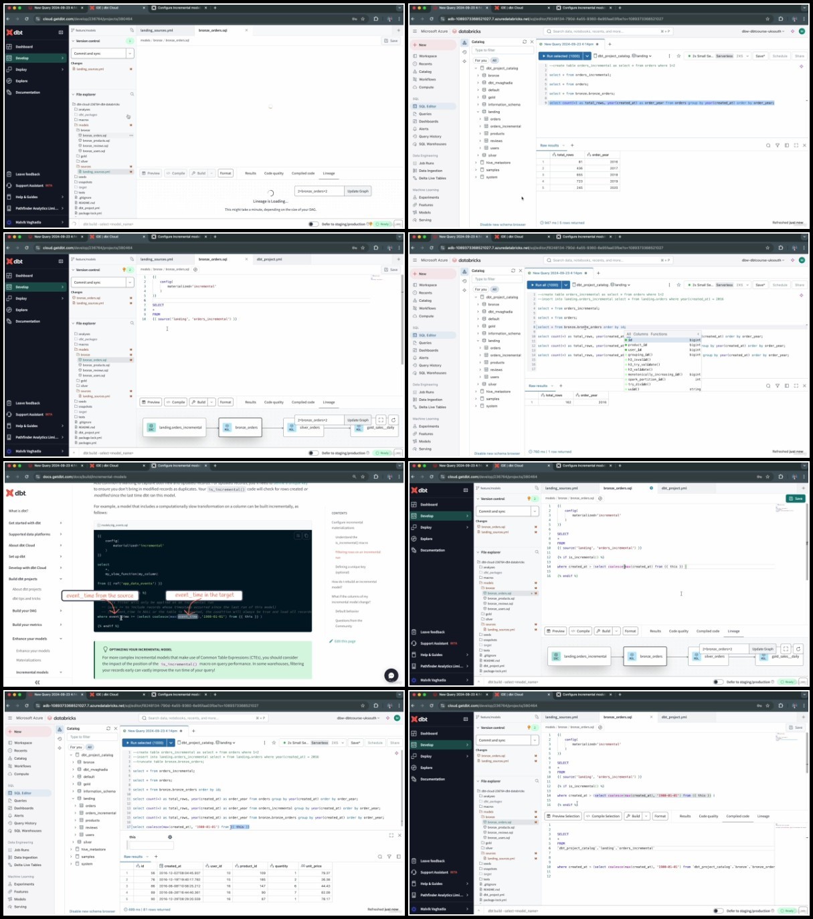Select product_id in the autocomplete suggestion list
This screenshot has width=813, height=919.
click(638, 345)
